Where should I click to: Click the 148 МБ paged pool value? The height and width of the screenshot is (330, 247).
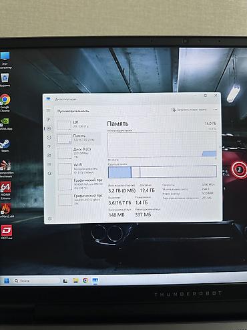(117, 215)
